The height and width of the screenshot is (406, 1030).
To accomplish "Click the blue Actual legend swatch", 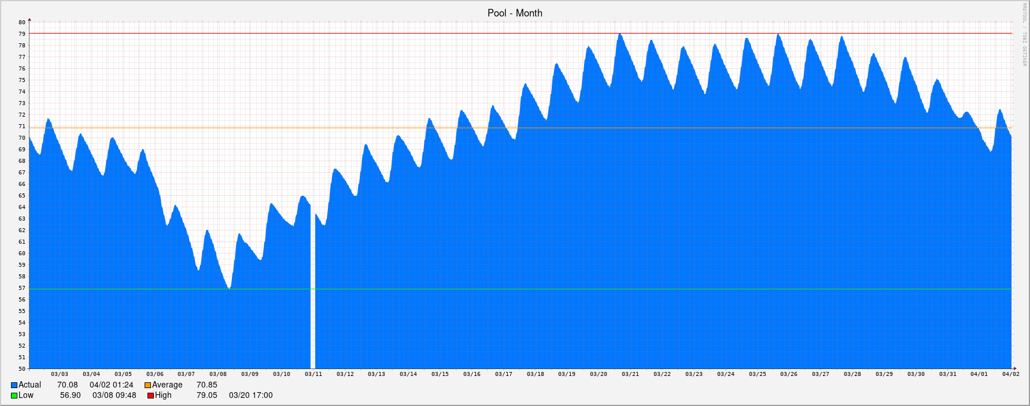I will coord(14,385).
